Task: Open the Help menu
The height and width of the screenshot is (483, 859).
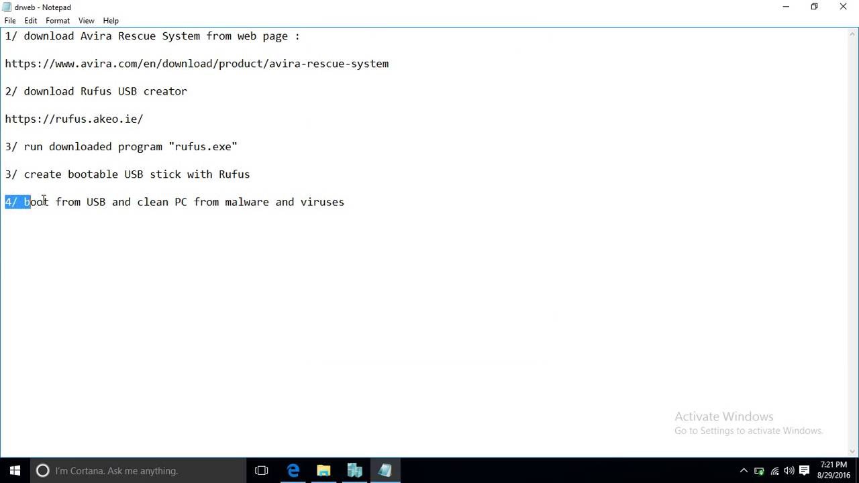Action: [111, 21]
